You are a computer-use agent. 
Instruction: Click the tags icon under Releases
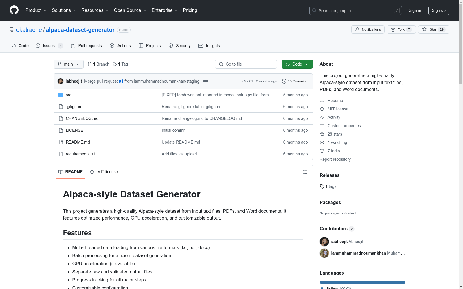point(322,186)
